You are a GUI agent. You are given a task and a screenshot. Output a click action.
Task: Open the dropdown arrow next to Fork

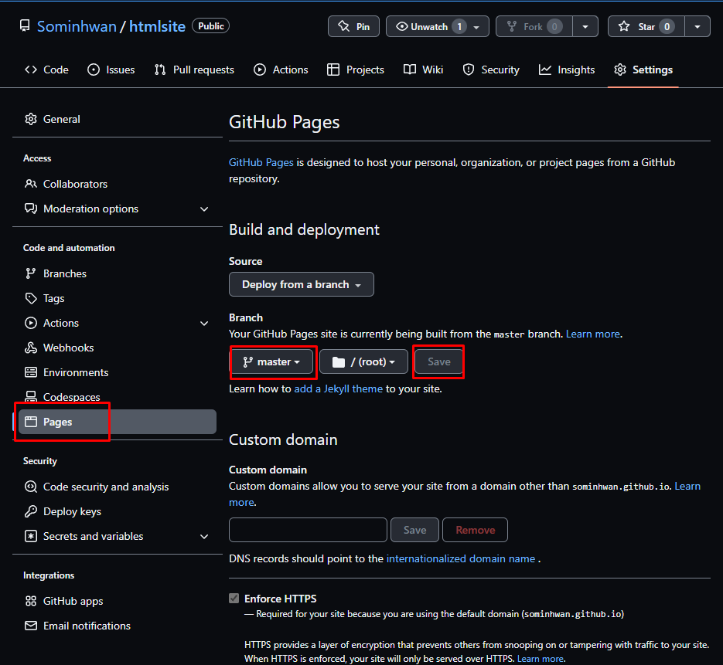[x=585, y=27]
